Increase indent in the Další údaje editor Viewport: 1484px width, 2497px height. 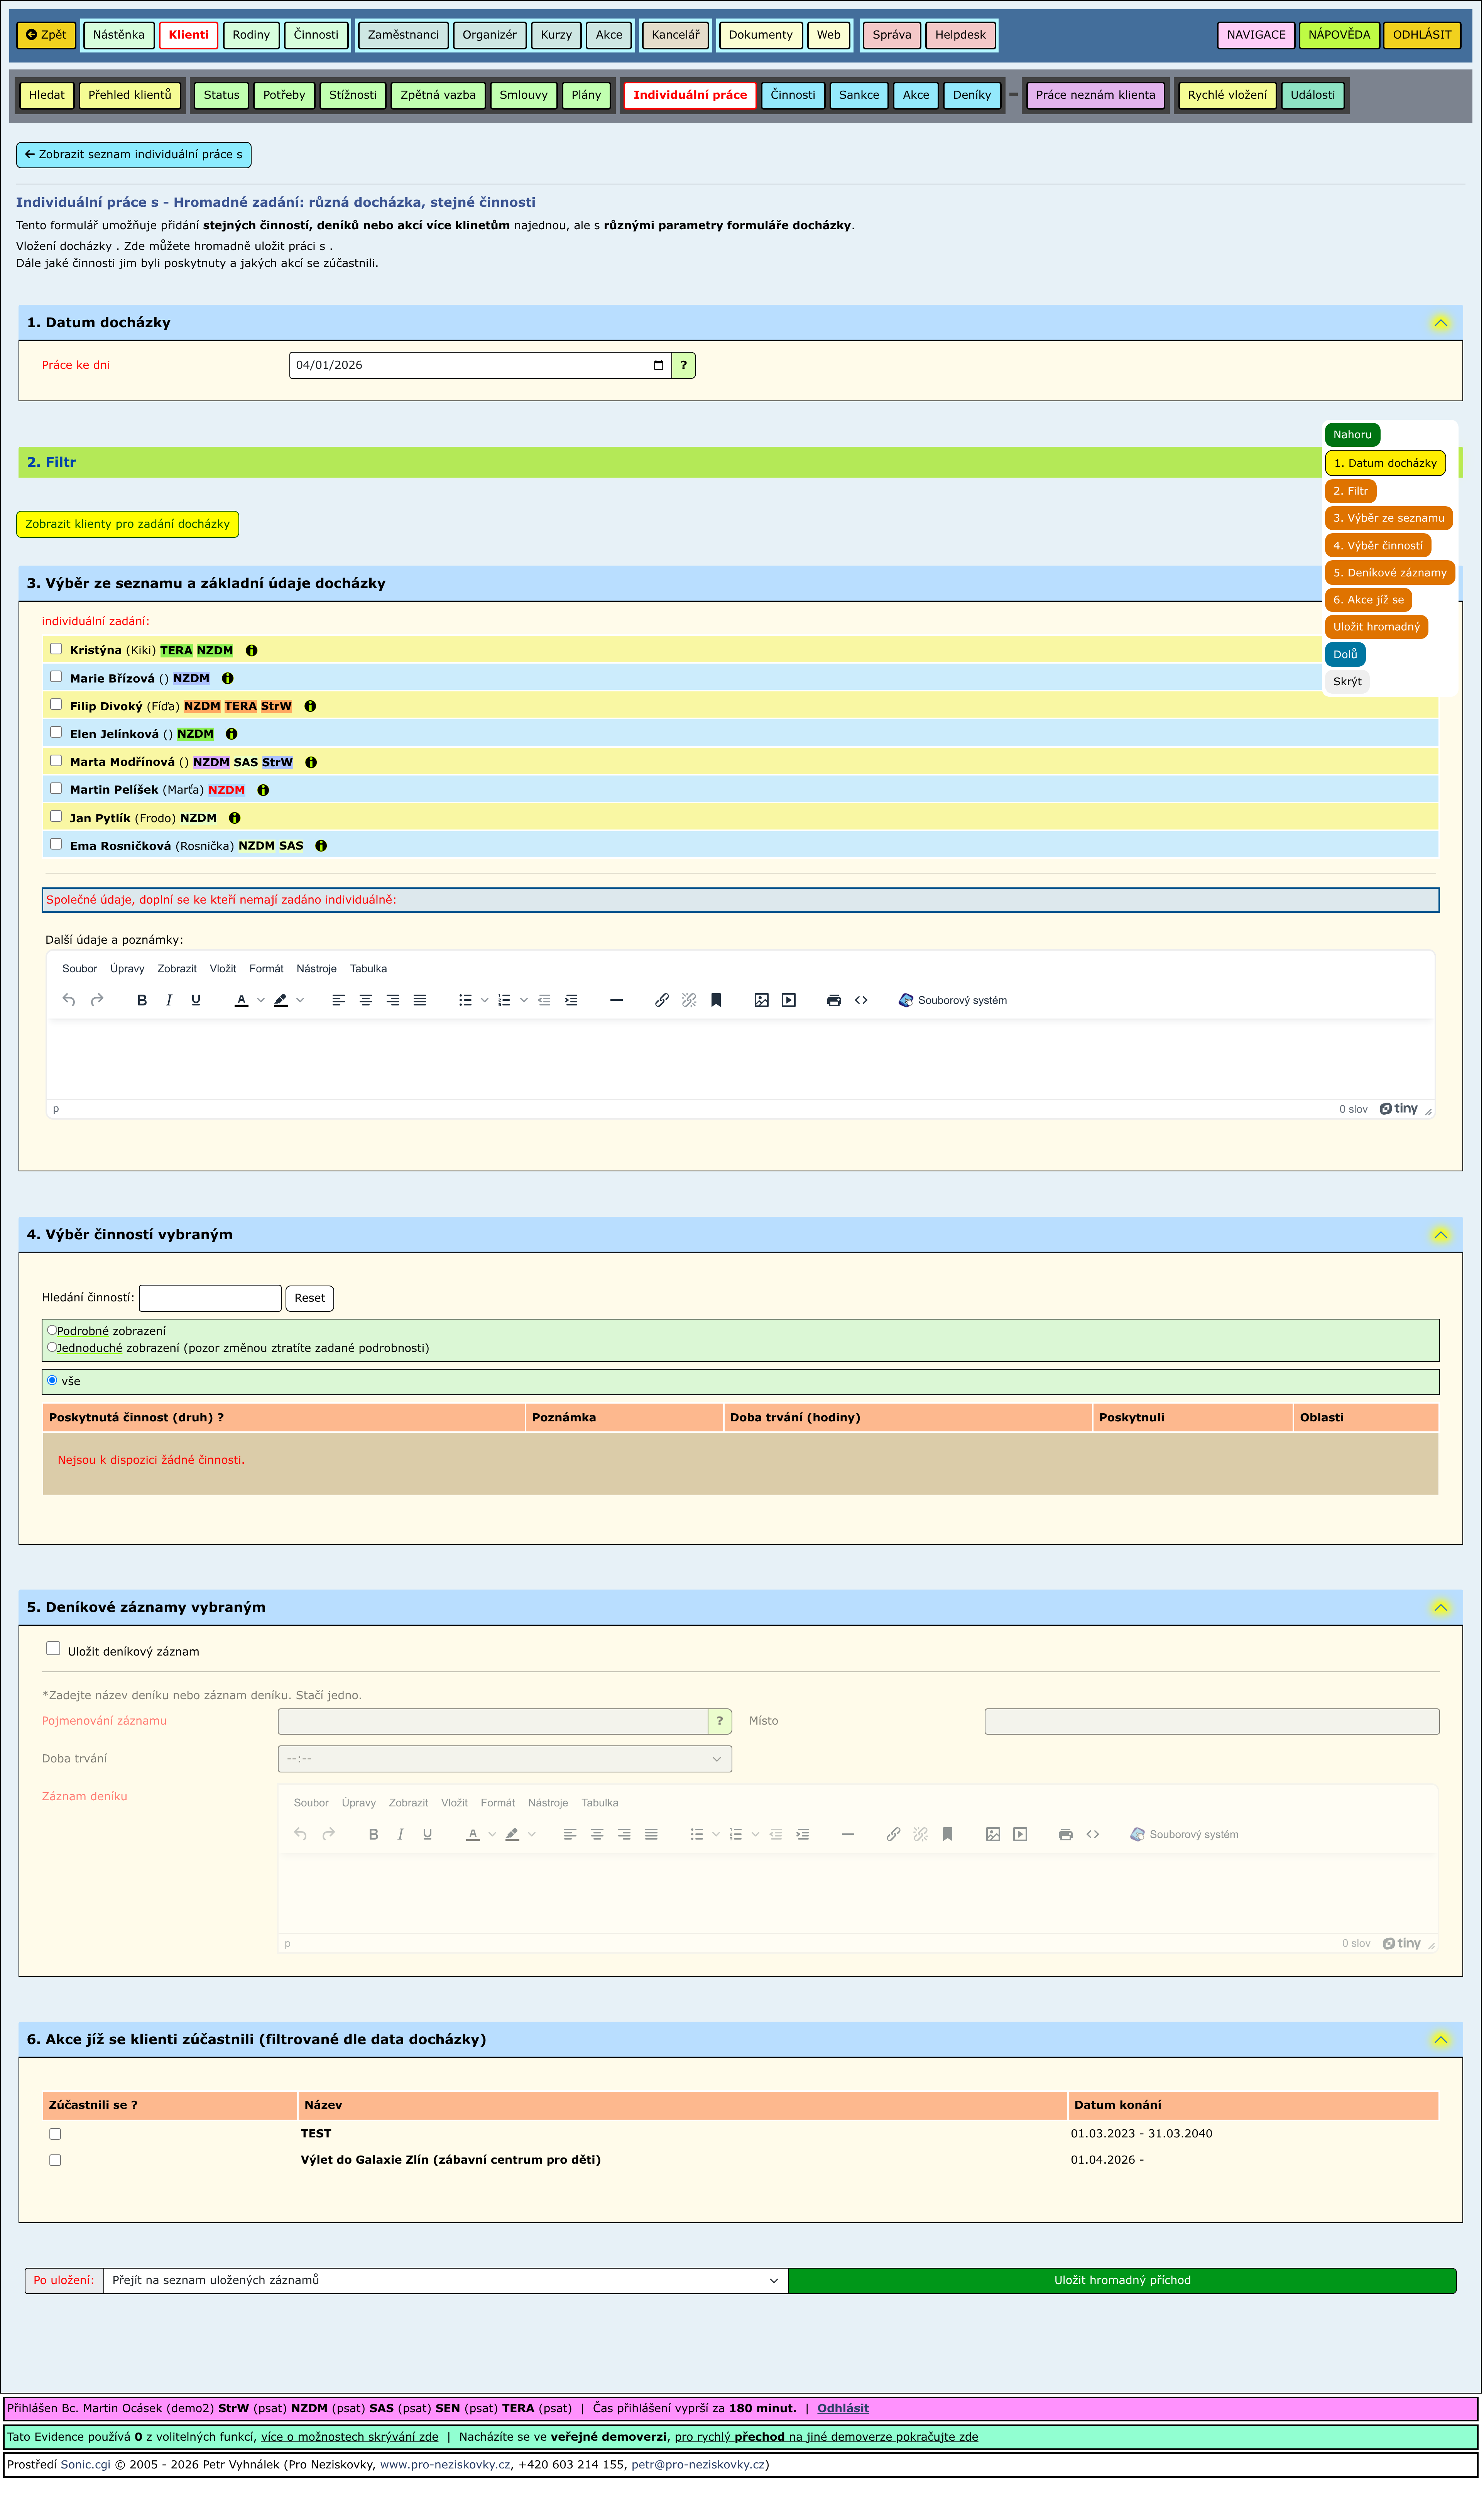point(571,1000)
